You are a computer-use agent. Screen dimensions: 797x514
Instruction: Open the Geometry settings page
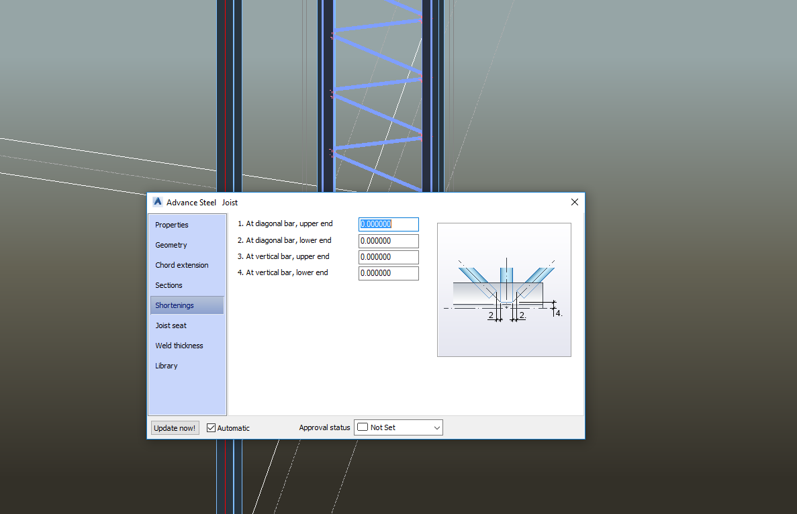(x=171, y=245)
